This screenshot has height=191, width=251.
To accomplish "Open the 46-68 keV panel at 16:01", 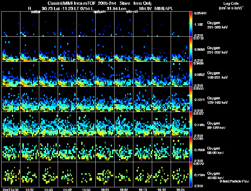I will (105, 174).
